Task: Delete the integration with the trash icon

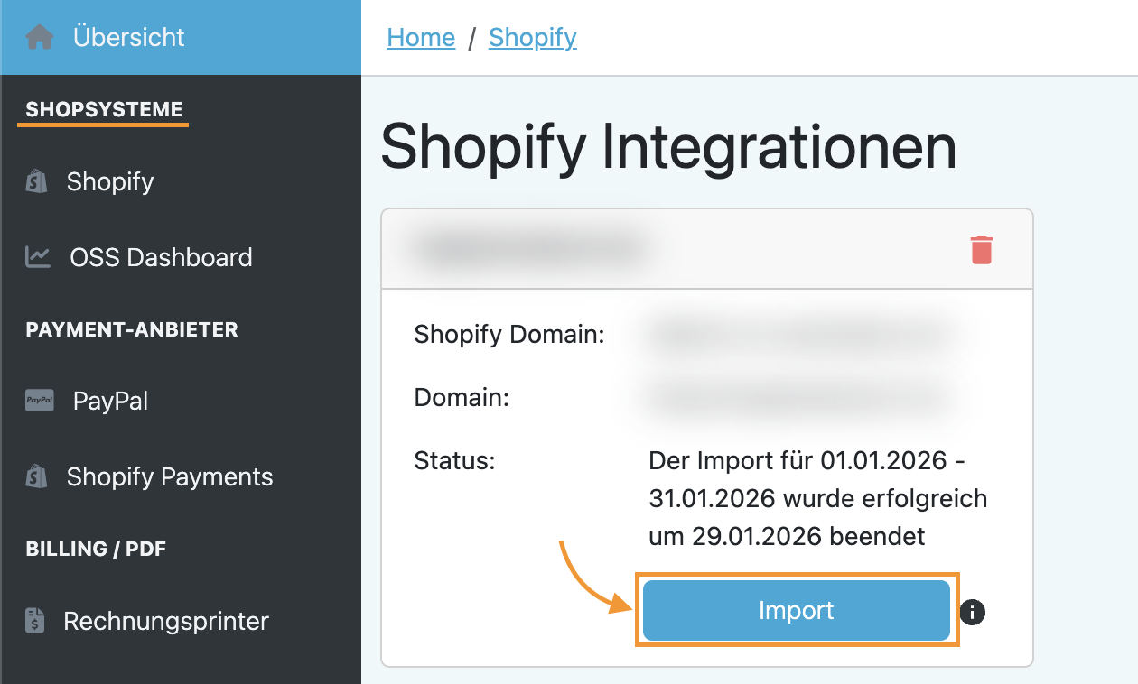Action: (x=982, y=250)
